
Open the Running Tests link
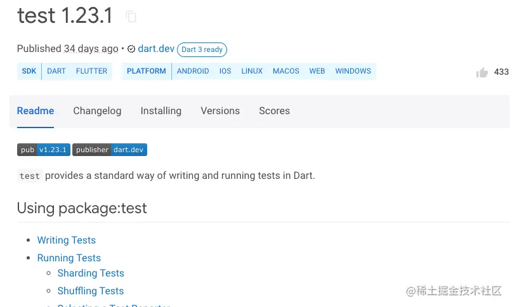pyautogui.click(x=69, y=258)
